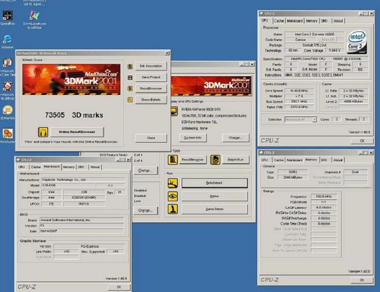
Task: Click the icon beside Show Details
Action: click(130, 100)
